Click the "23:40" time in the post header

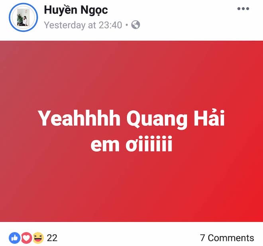[110, 25]
